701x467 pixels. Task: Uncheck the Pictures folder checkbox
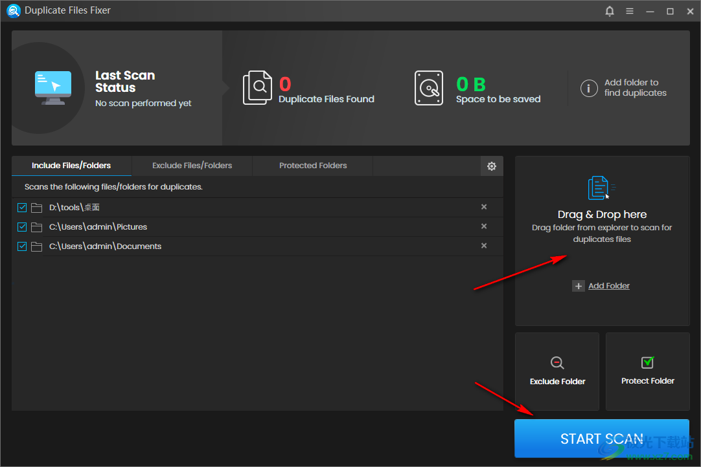[x=22, y=227]
